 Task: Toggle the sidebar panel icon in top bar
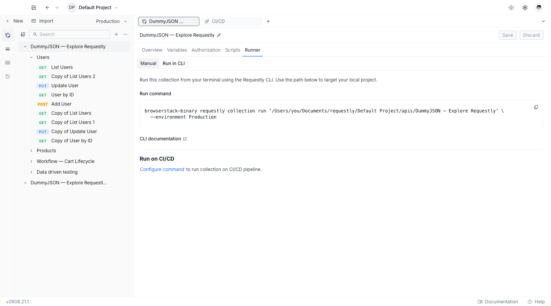34,8
